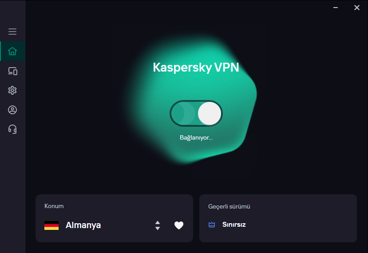The image size is (368, 253).
Task: Click the crown icon beside Sınırsız
Action: [x=212, y=225]
